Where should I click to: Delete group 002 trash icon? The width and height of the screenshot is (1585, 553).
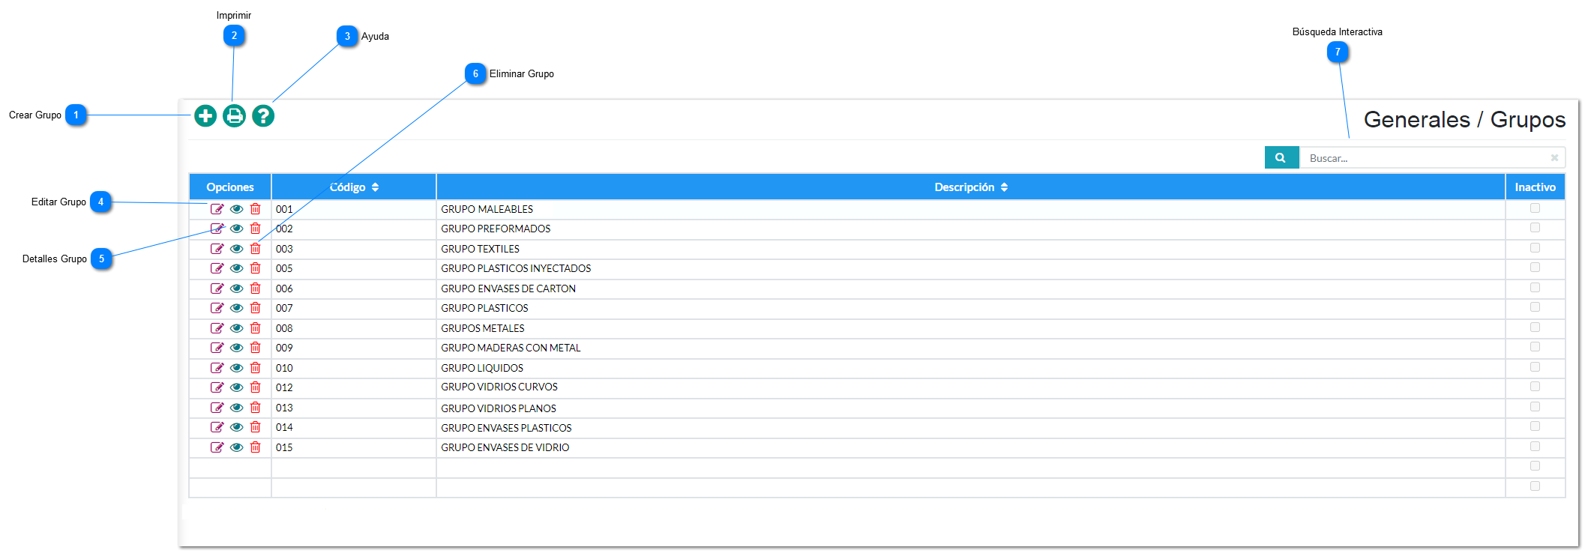(255, 229)
